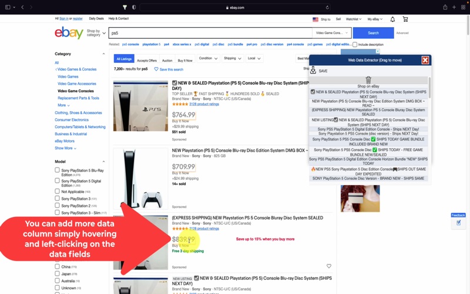This screenshot has height=294, width=470.
Task: Delete column with the trash can icon
Action: [x=368, y=80]
